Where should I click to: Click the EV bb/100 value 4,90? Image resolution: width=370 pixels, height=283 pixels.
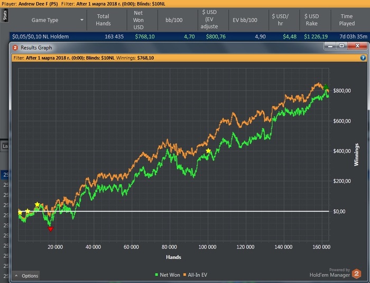[x=260, y=37]
